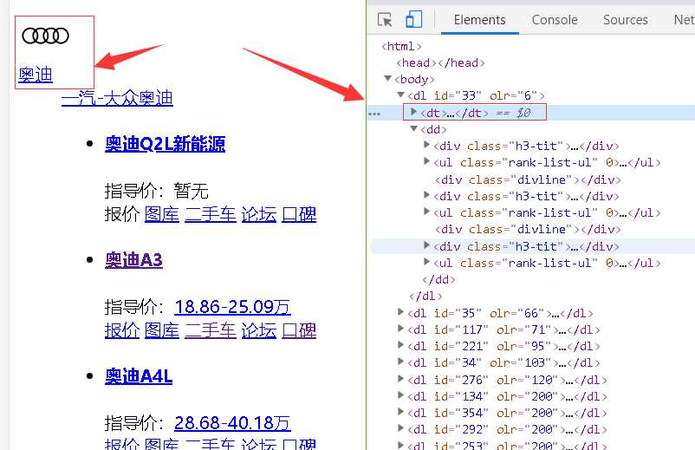Open 图库 link under 奥迪A3
Screen dimensions: 695x450
[162, 330]
